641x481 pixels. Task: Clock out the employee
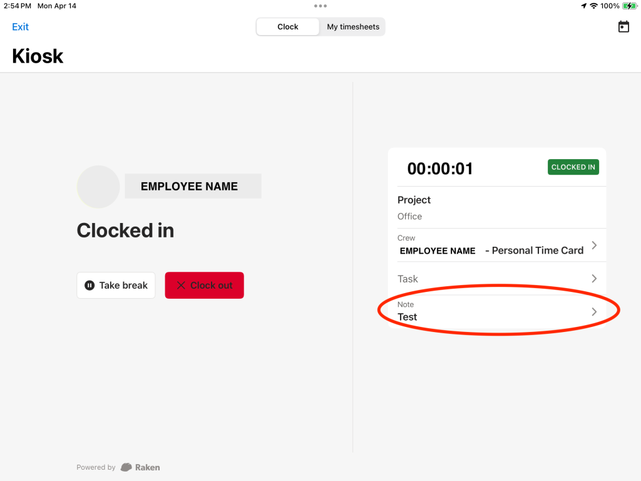click(205, 285)
